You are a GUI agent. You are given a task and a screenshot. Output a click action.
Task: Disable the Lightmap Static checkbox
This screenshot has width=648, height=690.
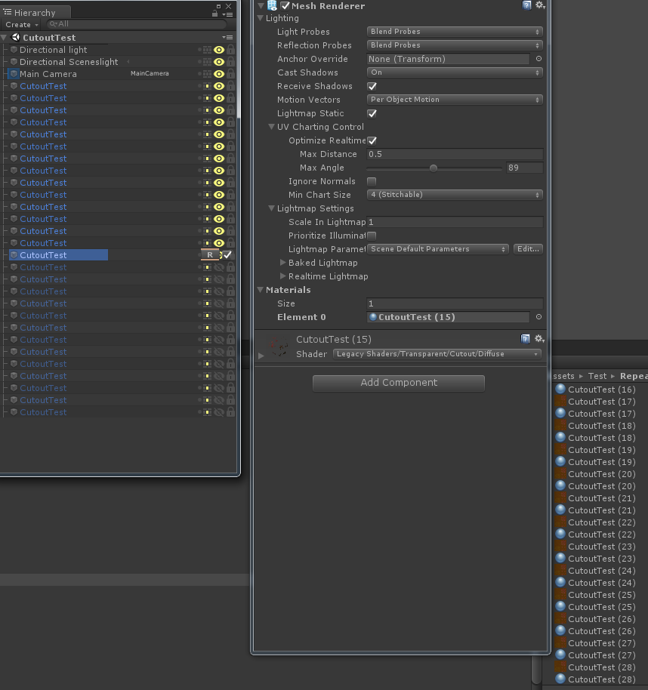pyautogui.click(x=371, y=113)
